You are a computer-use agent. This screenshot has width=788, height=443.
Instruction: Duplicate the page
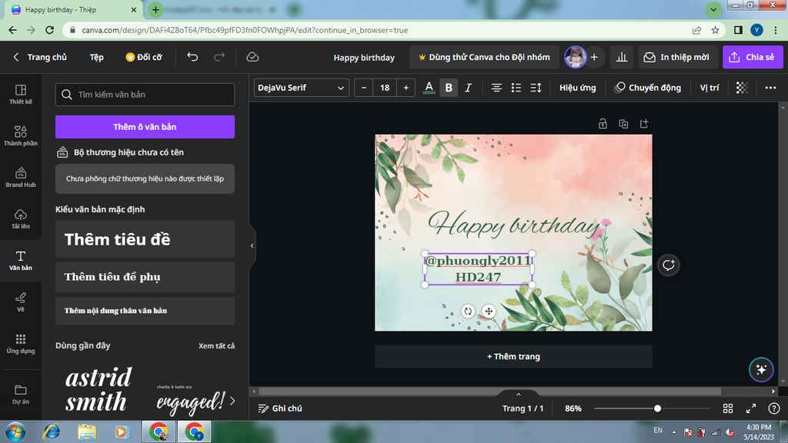(x=623, y=124)
